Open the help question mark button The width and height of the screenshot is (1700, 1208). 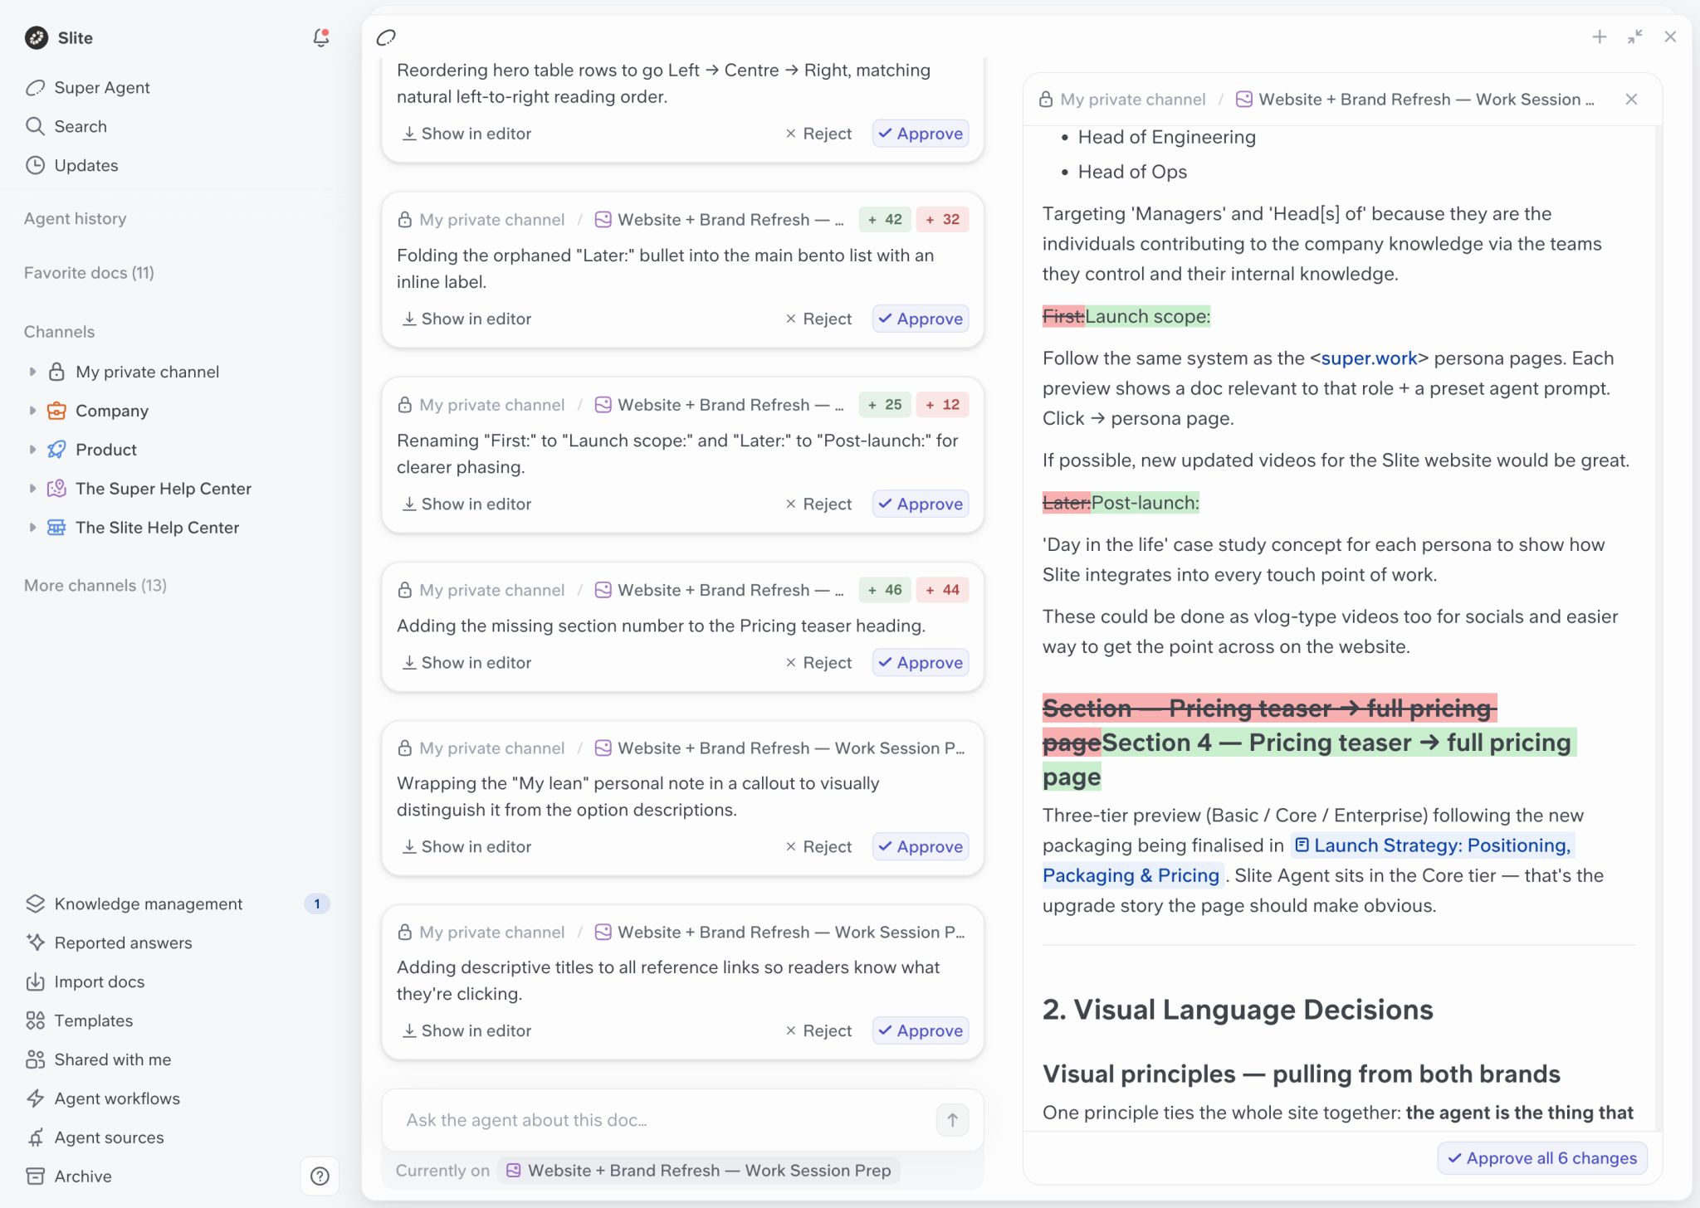pos(320,1176)
